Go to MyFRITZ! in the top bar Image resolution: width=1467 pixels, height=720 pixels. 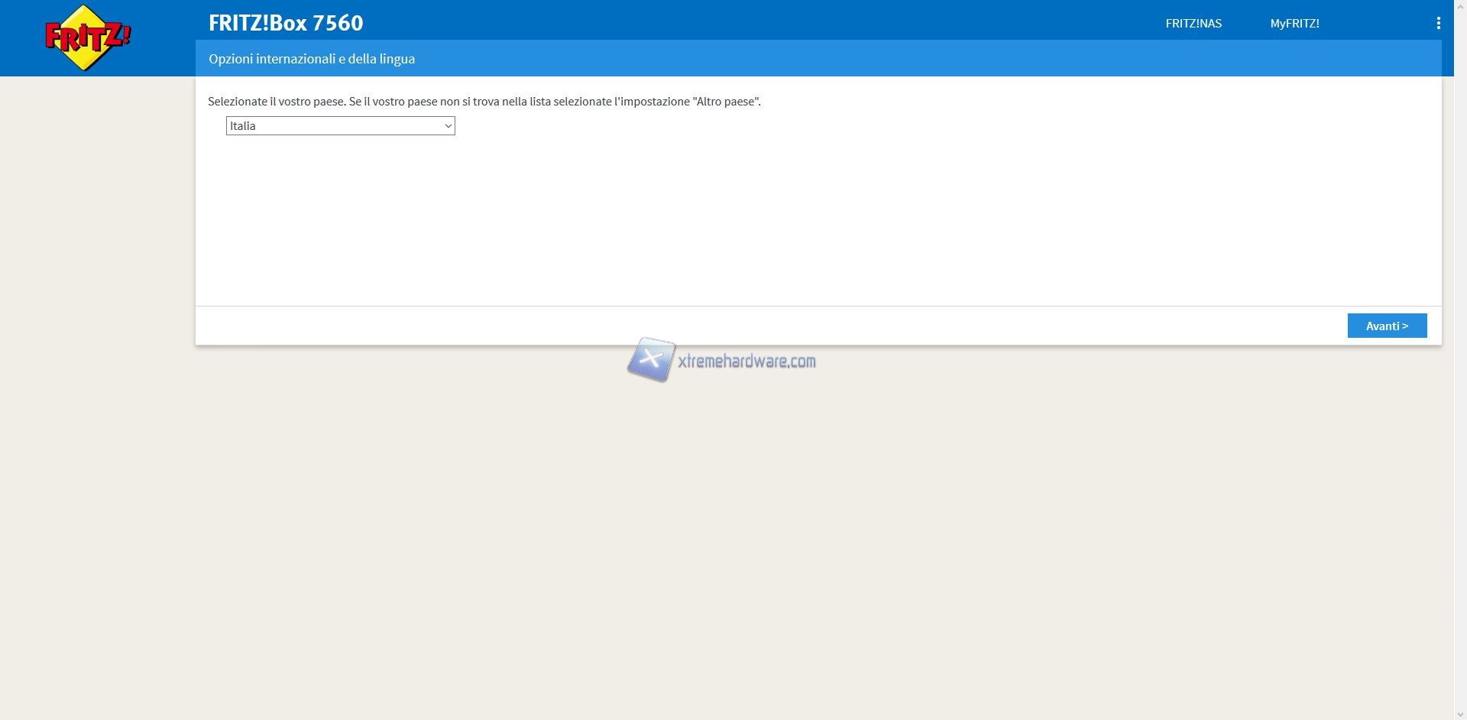[x=1294, y=24]
